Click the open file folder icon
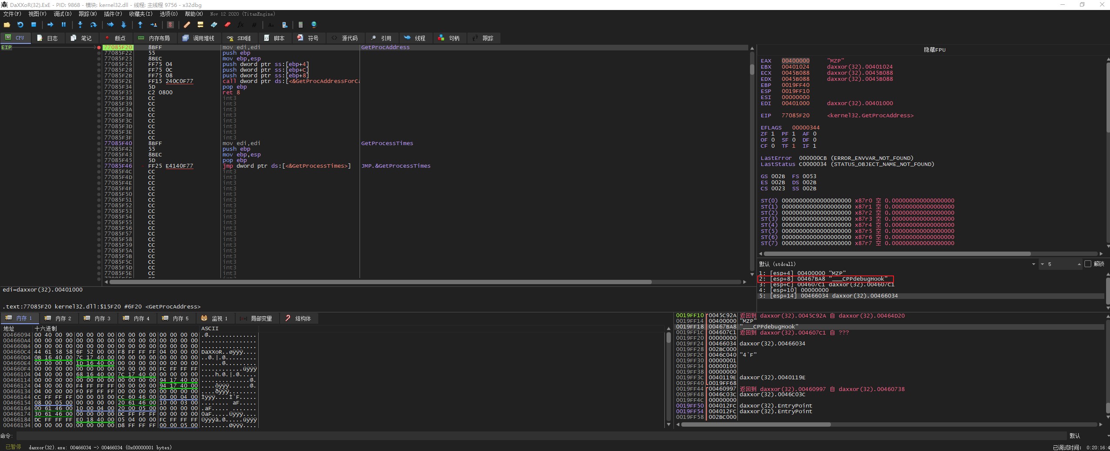Screen dimensions: 1110x451 pos(7,25)
